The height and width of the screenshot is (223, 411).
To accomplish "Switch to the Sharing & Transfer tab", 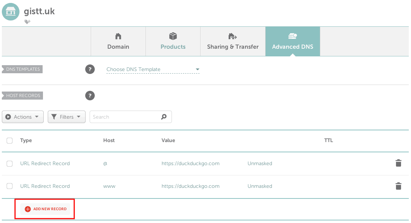I will pos(232,41).
